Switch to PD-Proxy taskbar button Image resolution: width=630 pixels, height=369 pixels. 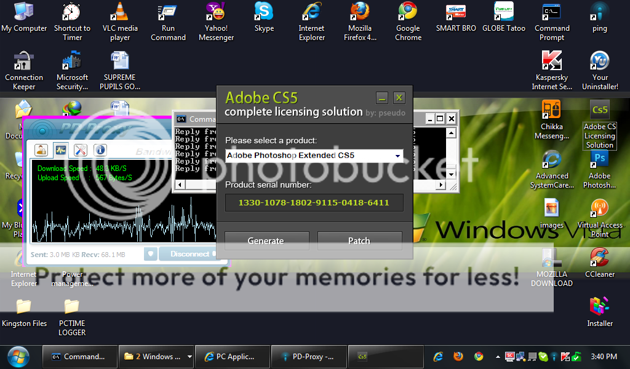308,357
